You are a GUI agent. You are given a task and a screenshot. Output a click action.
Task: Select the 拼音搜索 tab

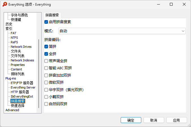52,15
